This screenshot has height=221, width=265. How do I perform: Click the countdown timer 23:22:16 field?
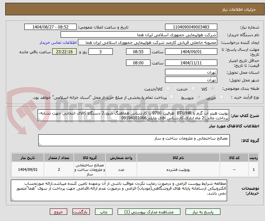64,52
